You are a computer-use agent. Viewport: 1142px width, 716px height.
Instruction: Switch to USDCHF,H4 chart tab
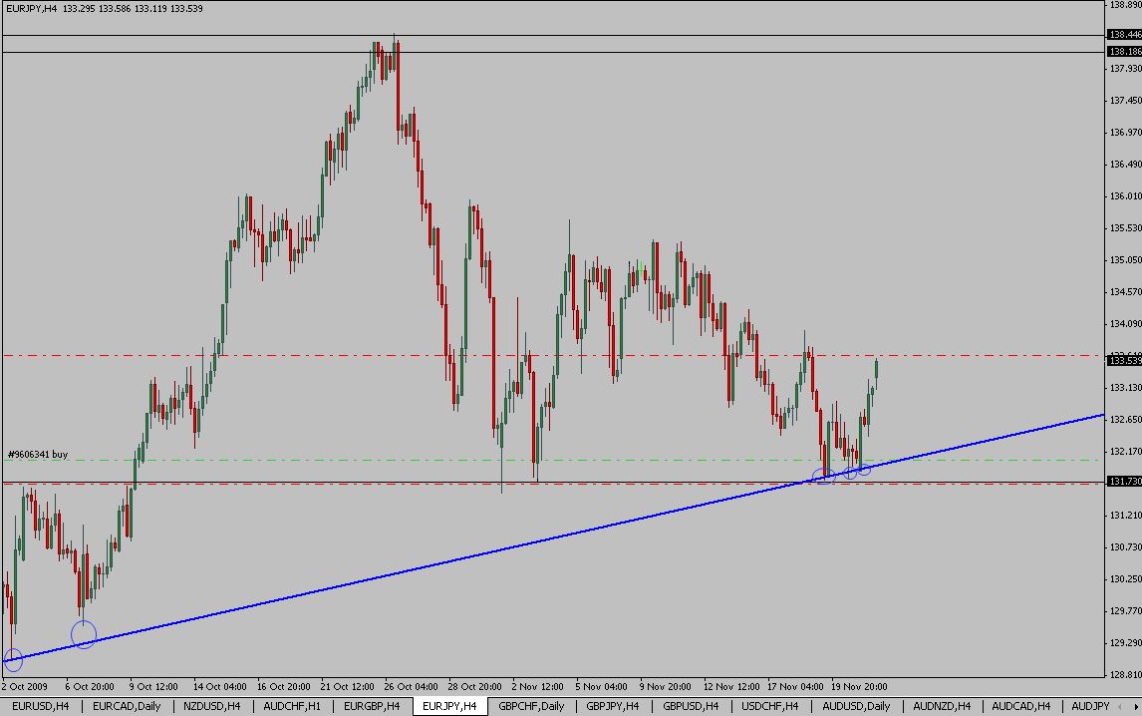pyautogui.click(x=770, y=706)
